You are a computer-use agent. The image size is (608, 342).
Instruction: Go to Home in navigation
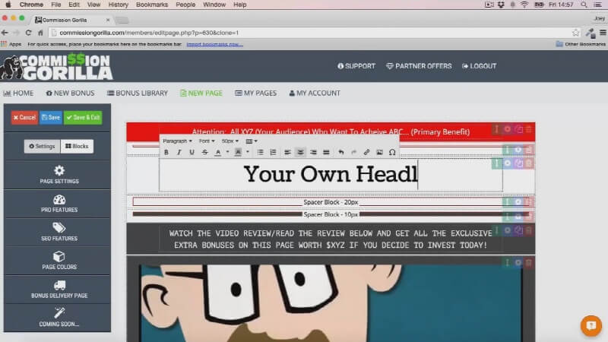[x=18, y=93]
